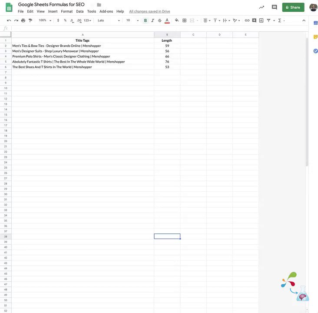
Task: Open the Add-ons menu
Action: pos(106,11)
